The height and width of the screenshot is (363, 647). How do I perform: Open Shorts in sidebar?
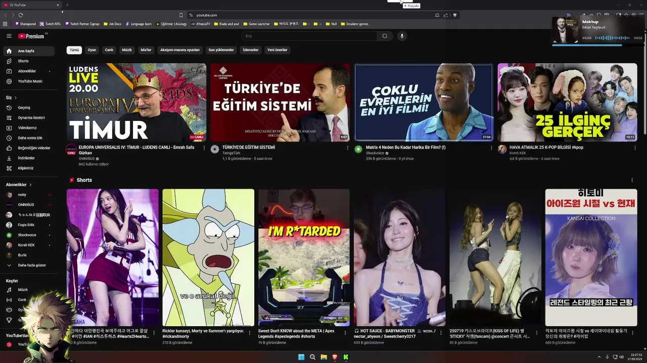[28, 61]
